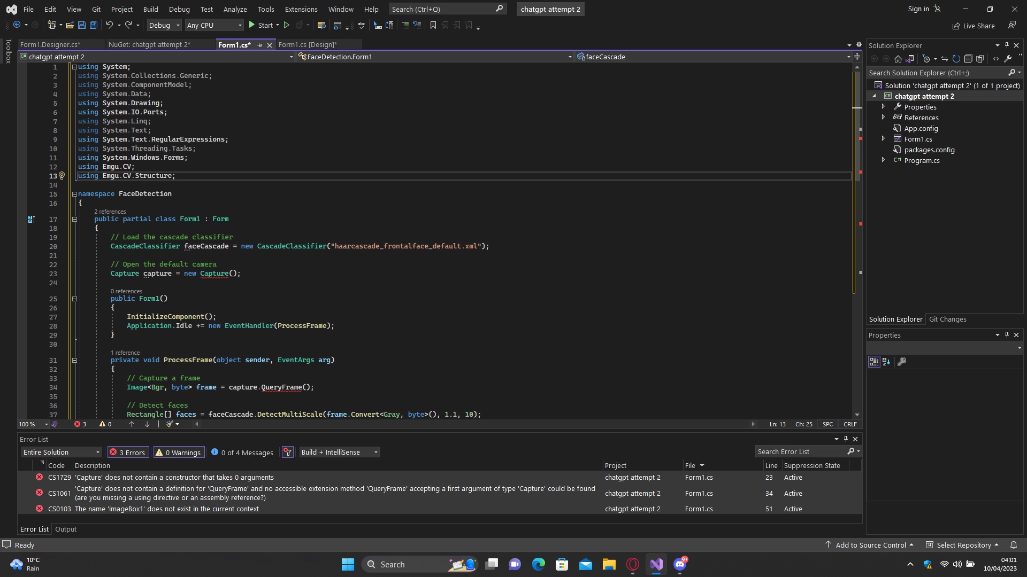Click Add to Source Control
This screenshot has height=577, width=1027.
[x=870, y=545]
